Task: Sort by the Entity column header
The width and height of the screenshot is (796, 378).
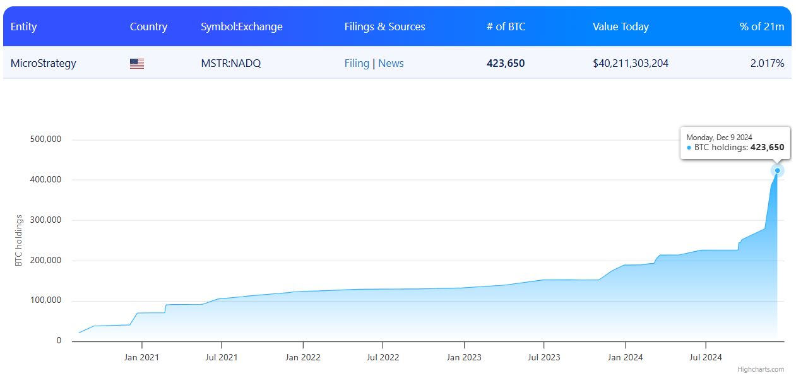Action: click(x=24, y=27)
